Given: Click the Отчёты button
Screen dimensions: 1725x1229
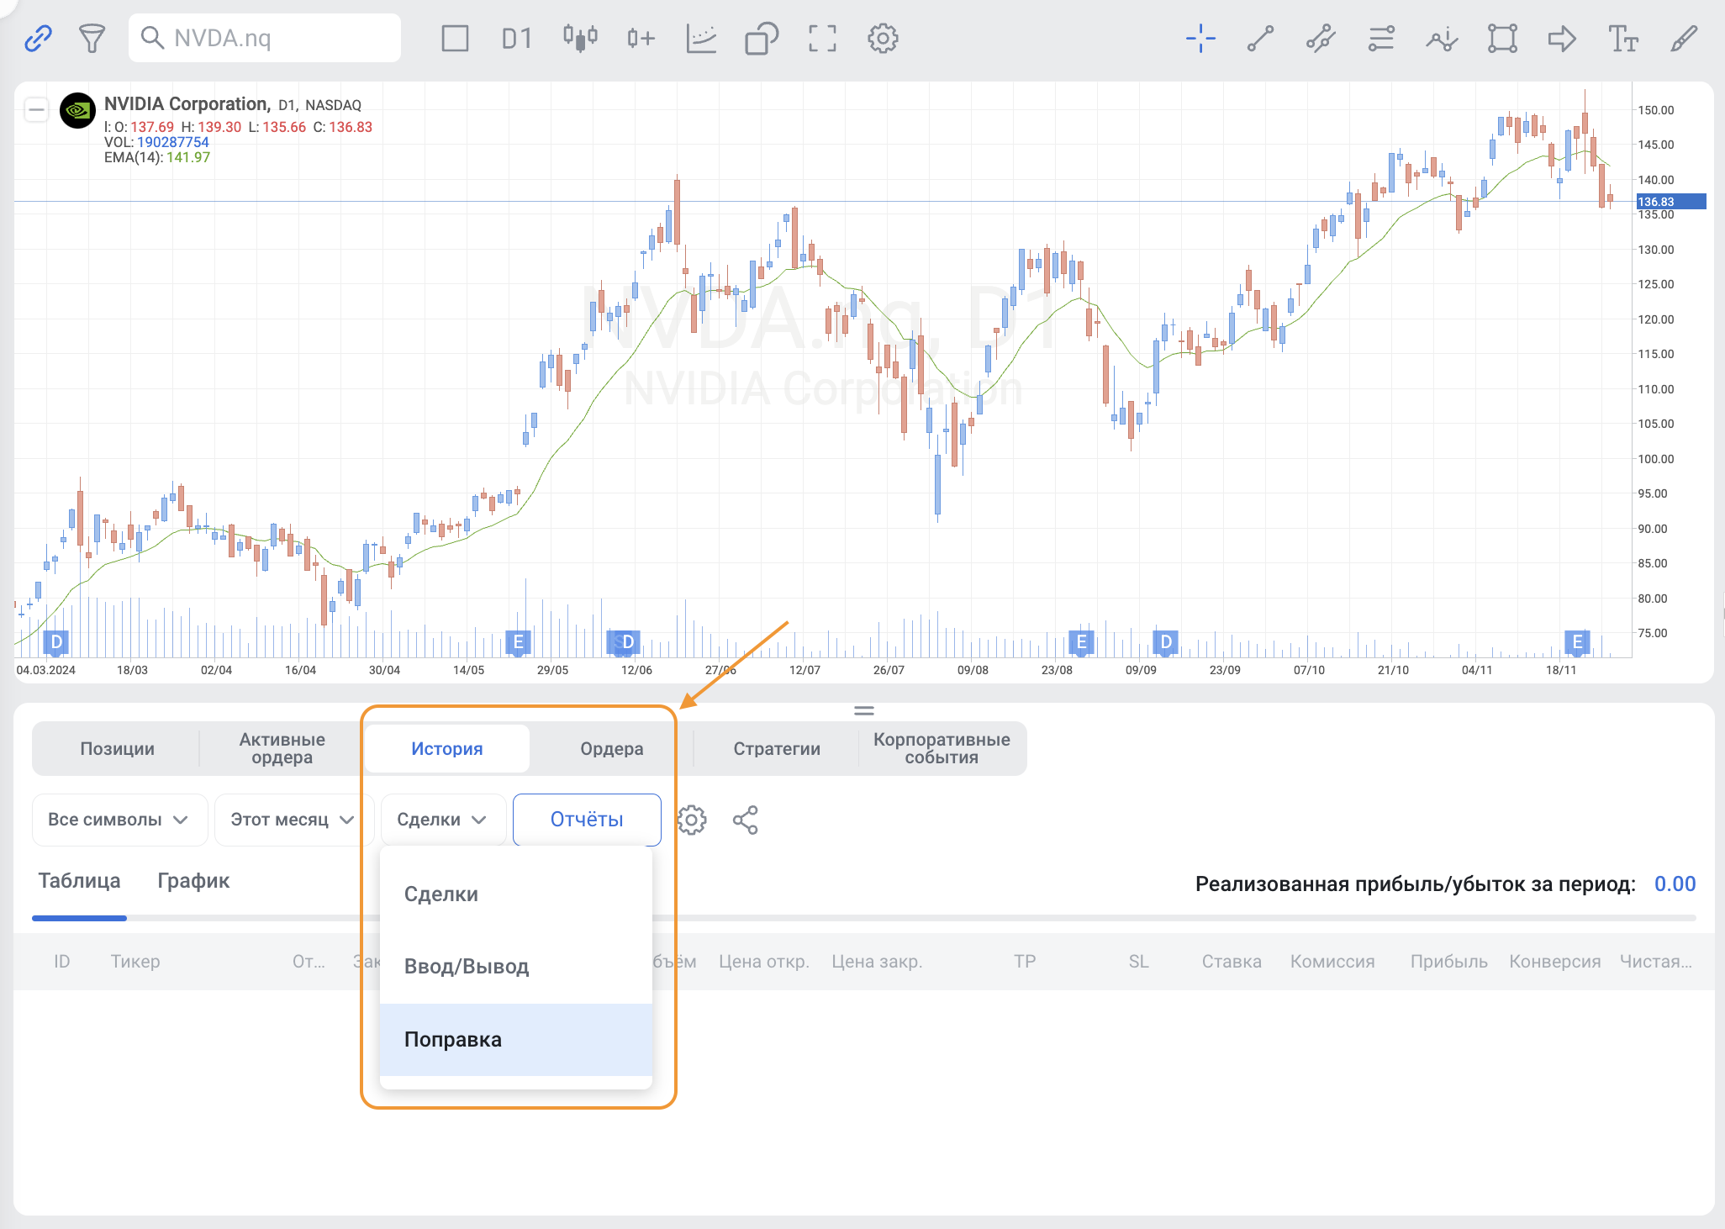Looking at the screenshot, I should click(x=586, y=820).
